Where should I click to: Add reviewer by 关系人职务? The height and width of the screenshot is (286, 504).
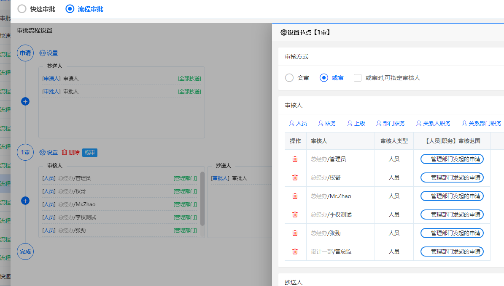pos(433,123)
